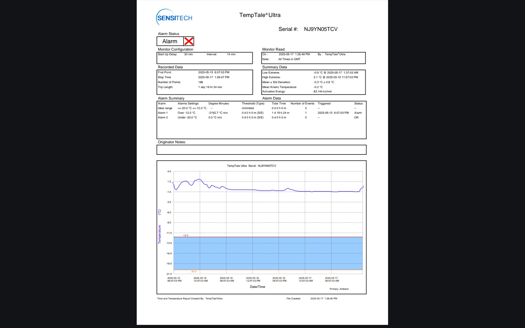Select Trip Length '1 day 19 hr 24 min'
525x328 pixels.
click(x=210, y=87)
